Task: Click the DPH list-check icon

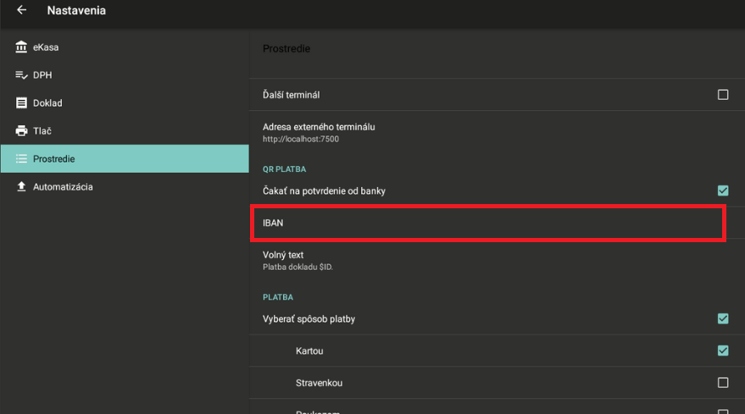Action: tap(21, 75)
